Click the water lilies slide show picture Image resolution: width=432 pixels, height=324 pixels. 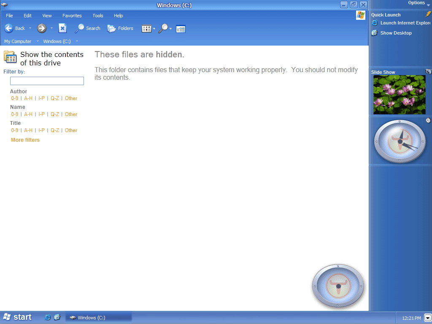click(x=399, y=95)
